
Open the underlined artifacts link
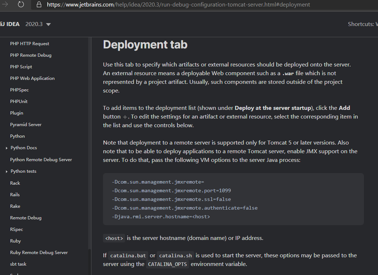pos(189,65)
